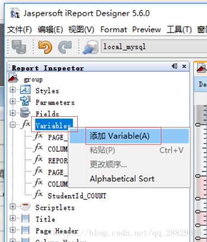Open the 视图(V) menu
Screen dimensions: 207x242
[x=81, y=29]
